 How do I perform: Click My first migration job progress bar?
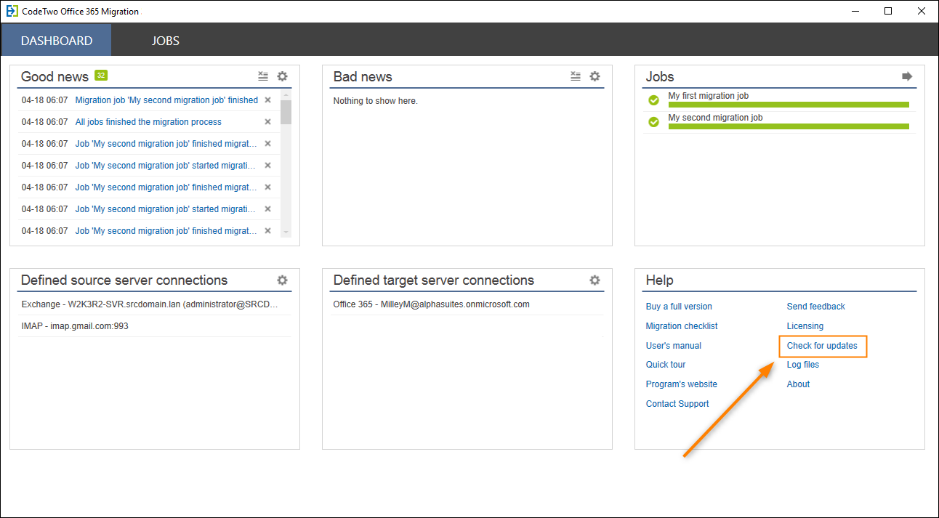pos(789,105)
